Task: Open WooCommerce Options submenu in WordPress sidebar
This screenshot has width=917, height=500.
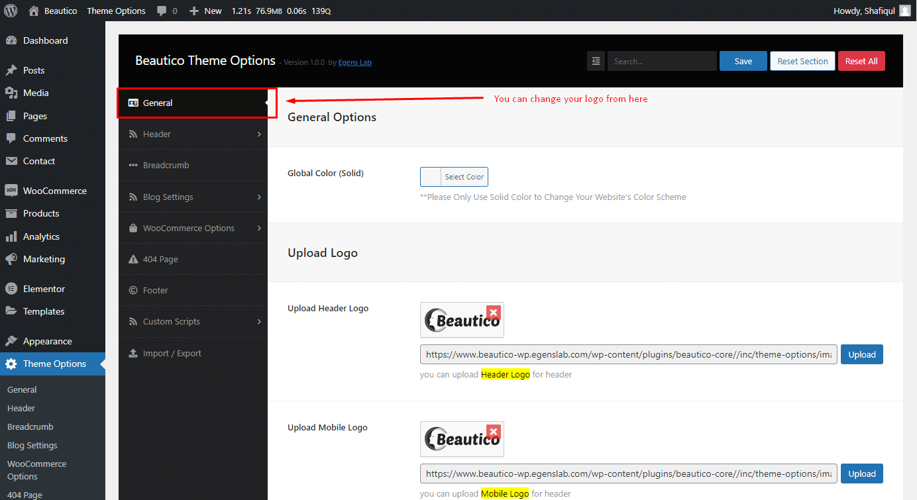Action: (x=37, y=470)
